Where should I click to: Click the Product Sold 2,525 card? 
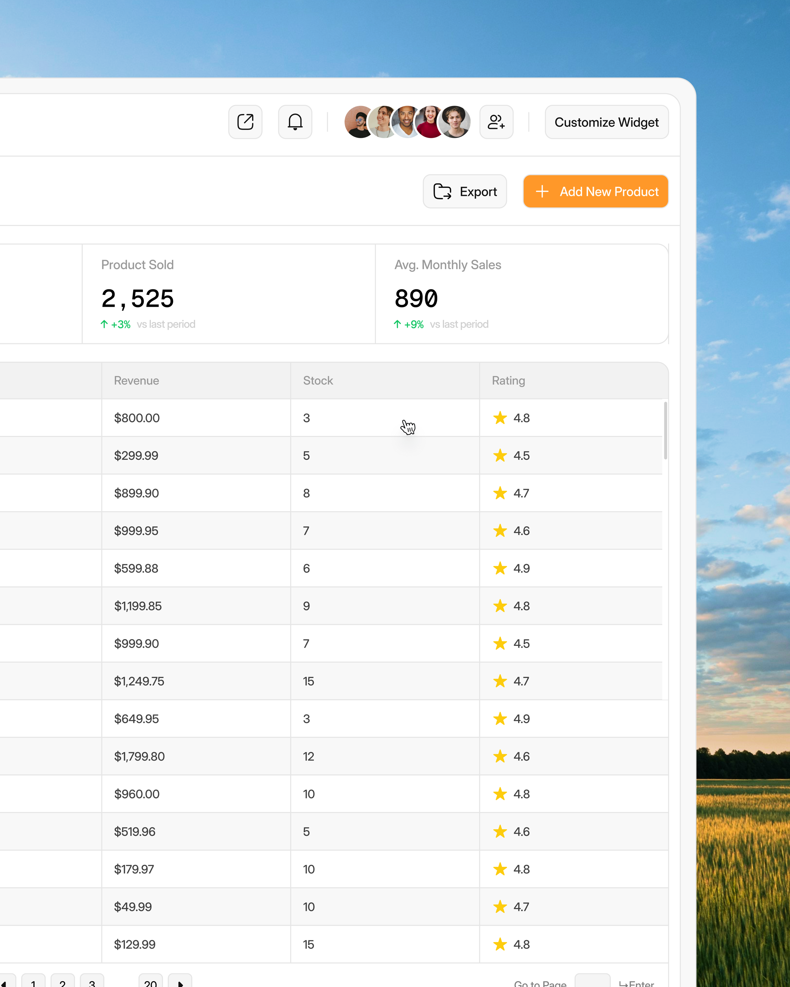pos(229,294)
